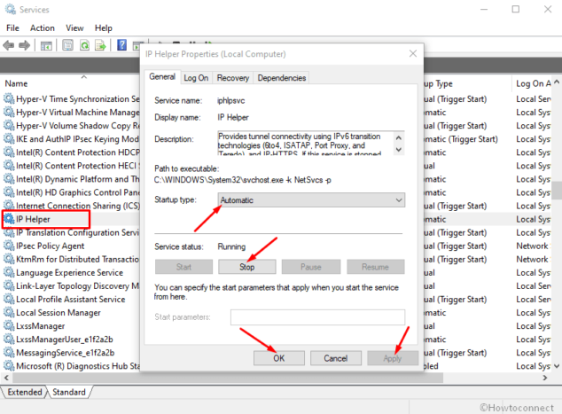Click the Properties toolbar icon
Screen dimensions: 562x414
coord(67,45)
